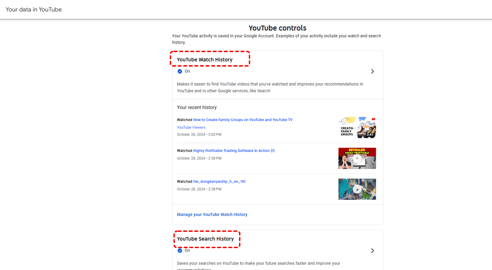Viewport: 492px width, 270px height.
Task: Open Manage your YouTube Watch History
Action: click(212, 214)
